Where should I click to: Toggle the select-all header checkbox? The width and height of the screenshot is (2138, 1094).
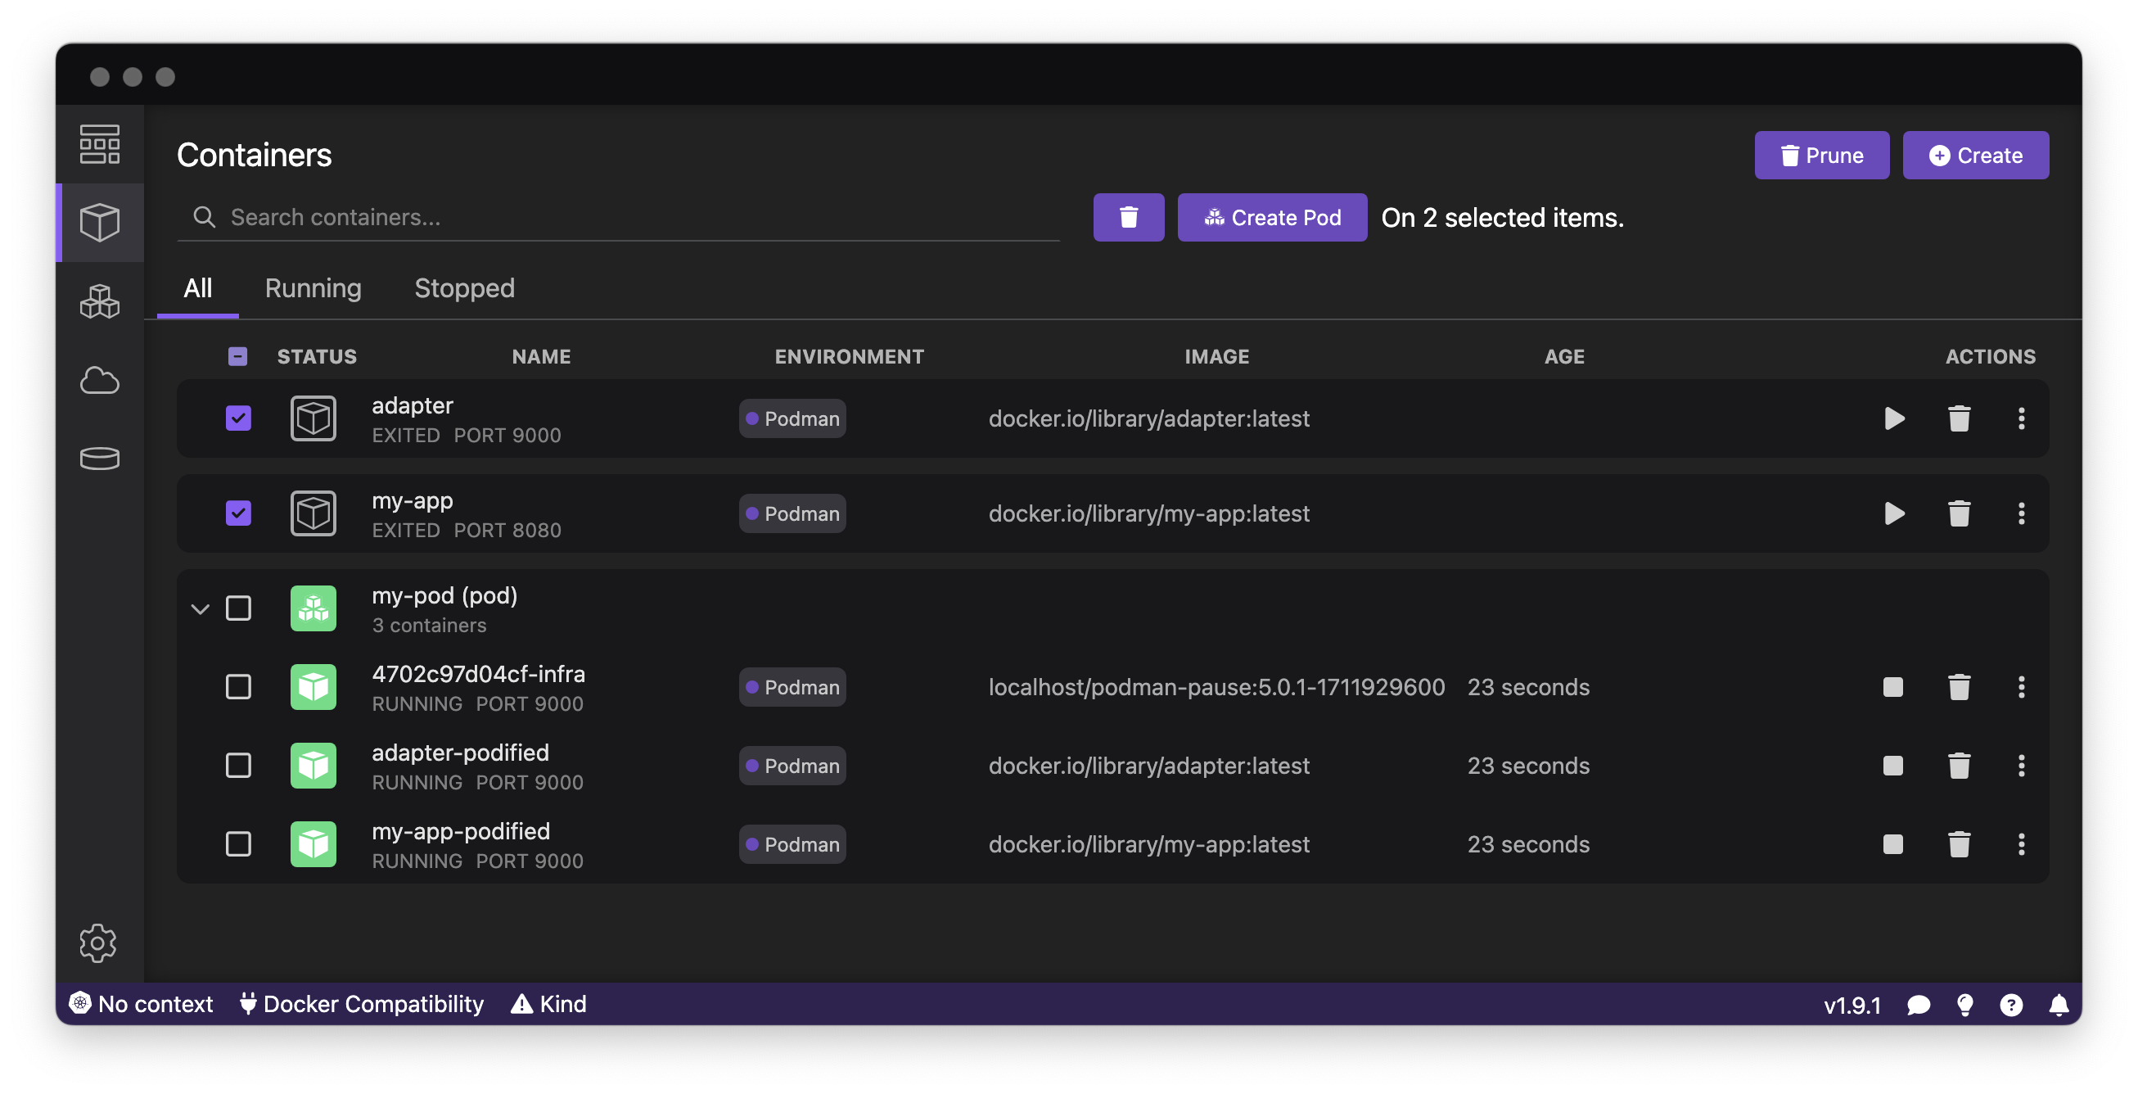tap(237, 356)
